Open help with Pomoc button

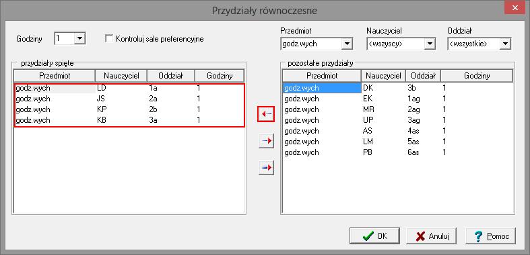[490, 236]
